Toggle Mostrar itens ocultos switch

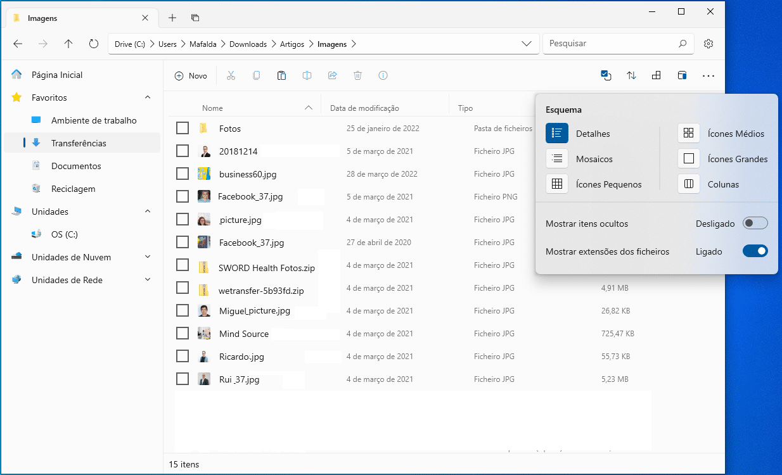pos(755,224)
